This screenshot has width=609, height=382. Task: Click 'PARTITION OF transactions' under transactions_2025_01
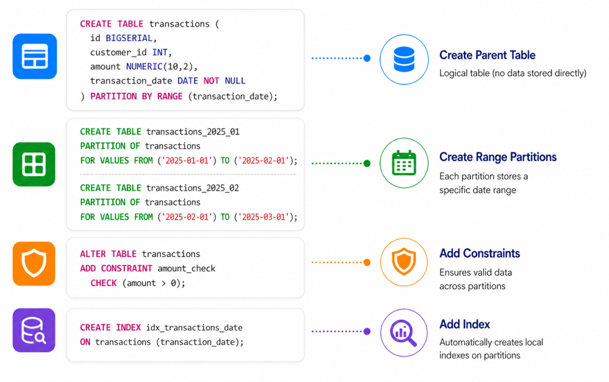tap(140, 146)
